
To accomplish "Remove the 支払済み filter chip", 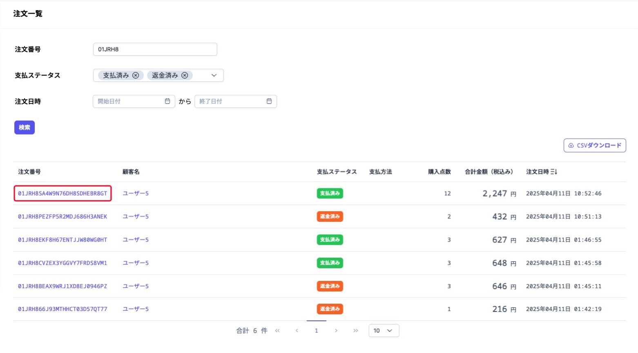I will point(136,75).
